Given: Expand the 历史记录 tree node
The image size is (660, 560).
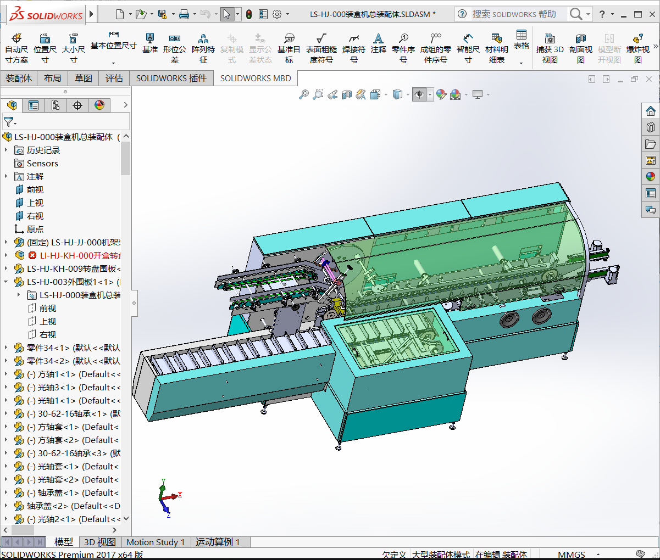Looking at the screenshot, I should [6, 150].
